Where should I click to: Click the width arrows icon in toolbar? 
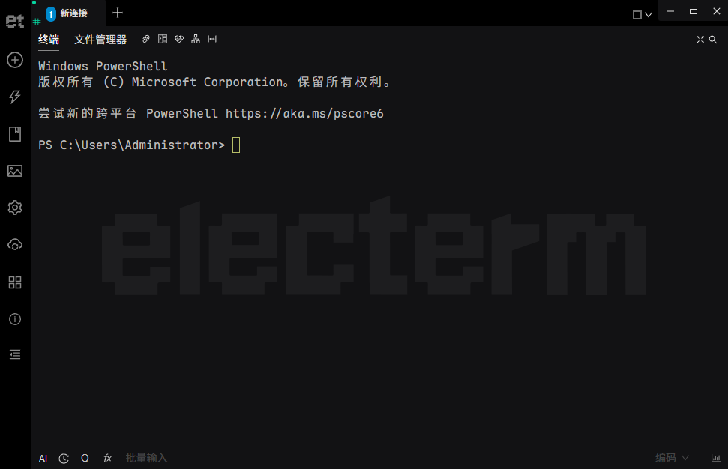coord(212,40)
